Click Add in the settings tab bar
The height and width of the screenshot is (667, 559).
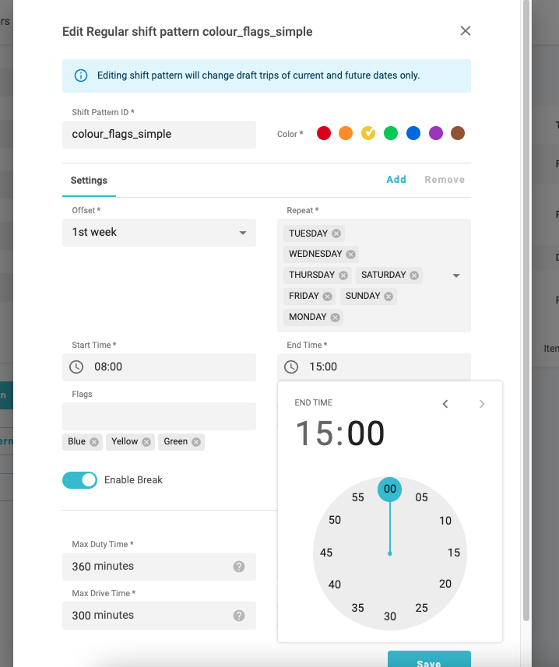[396, 180]
